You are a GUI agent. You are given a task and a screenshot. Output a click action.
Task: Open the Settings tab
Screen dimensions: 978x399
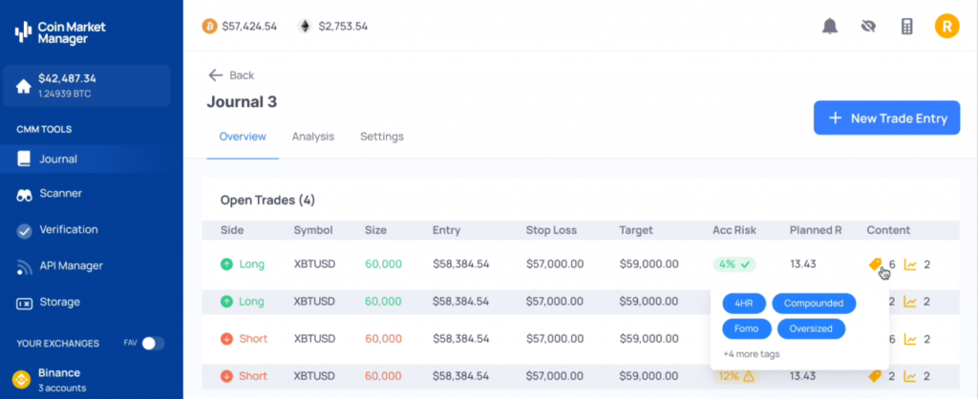381,136
